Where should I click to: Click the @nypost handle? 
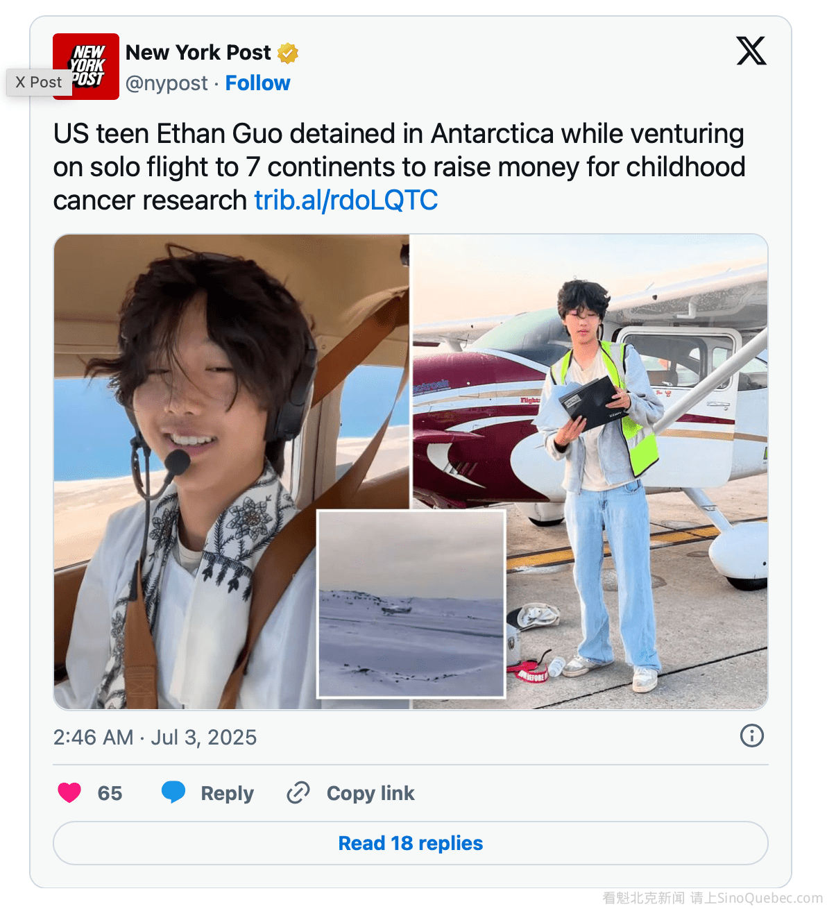pyautogui.click(x=167, y=83)
